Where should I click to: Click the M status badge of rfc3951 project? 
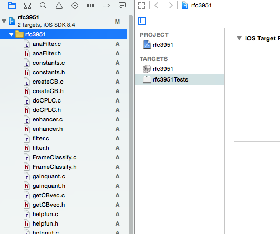point(117,22)
